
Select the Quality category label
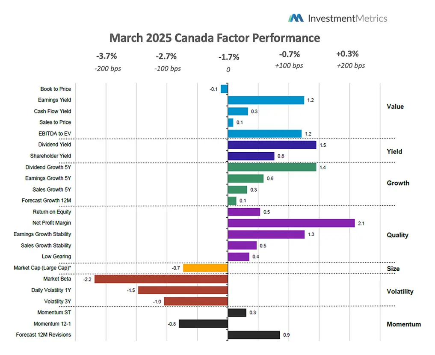pyautogui.click(x=397, y=235)
